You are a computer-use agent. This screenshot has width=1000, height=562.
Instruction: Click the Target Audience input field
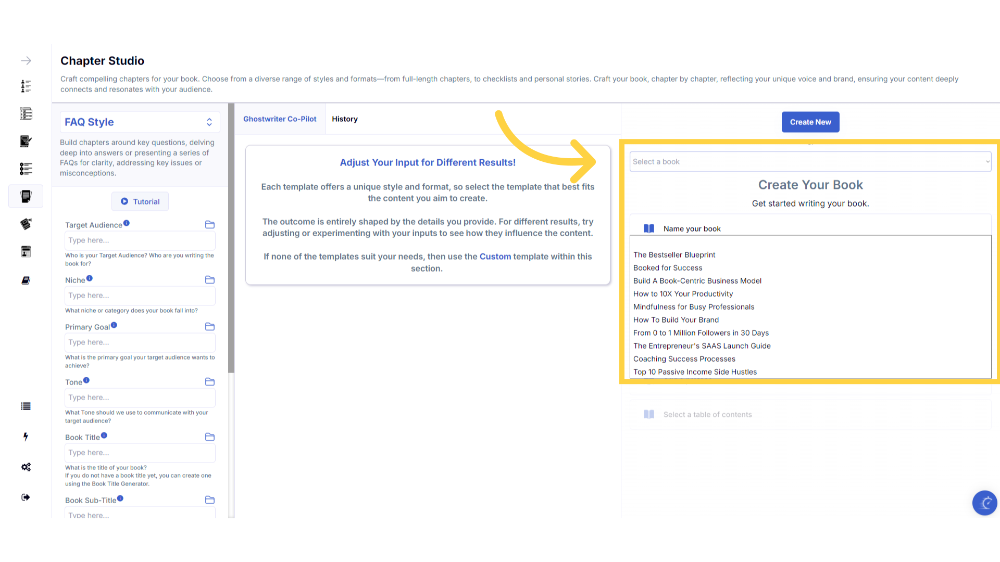(x=140, y=240)
